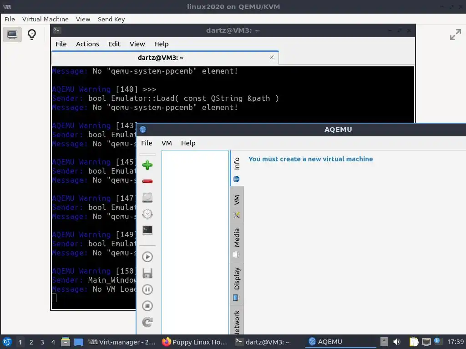Open the AQEMU Help menu
Image resolution: width=466 pixels, height=349 pixels.
[x=188, y=143]
